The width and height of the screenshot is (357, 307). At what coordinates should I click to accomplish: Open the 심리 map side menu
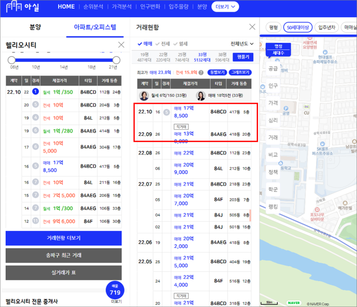(x=273, y=120)
